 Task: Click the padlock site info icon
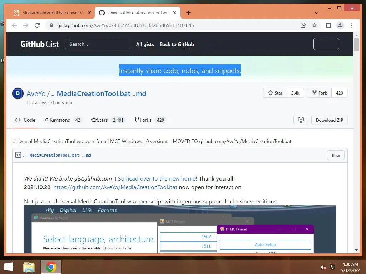click(51, 25)
